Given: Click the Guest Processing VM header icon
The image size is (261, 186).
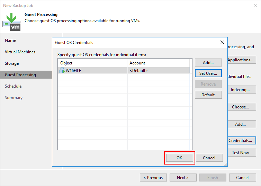Looking at the screenshot, I should [11, 21].
